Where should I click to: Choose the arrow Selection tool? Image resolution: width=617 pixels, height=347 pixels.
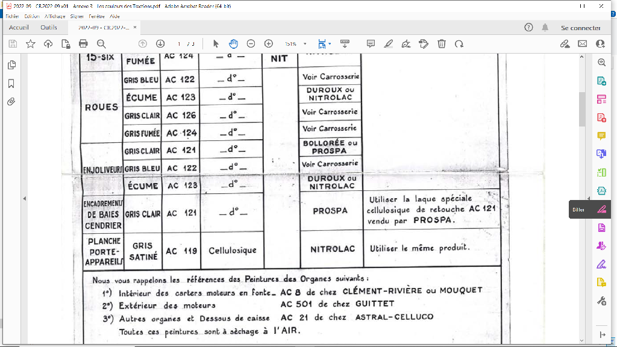(216, 43)
